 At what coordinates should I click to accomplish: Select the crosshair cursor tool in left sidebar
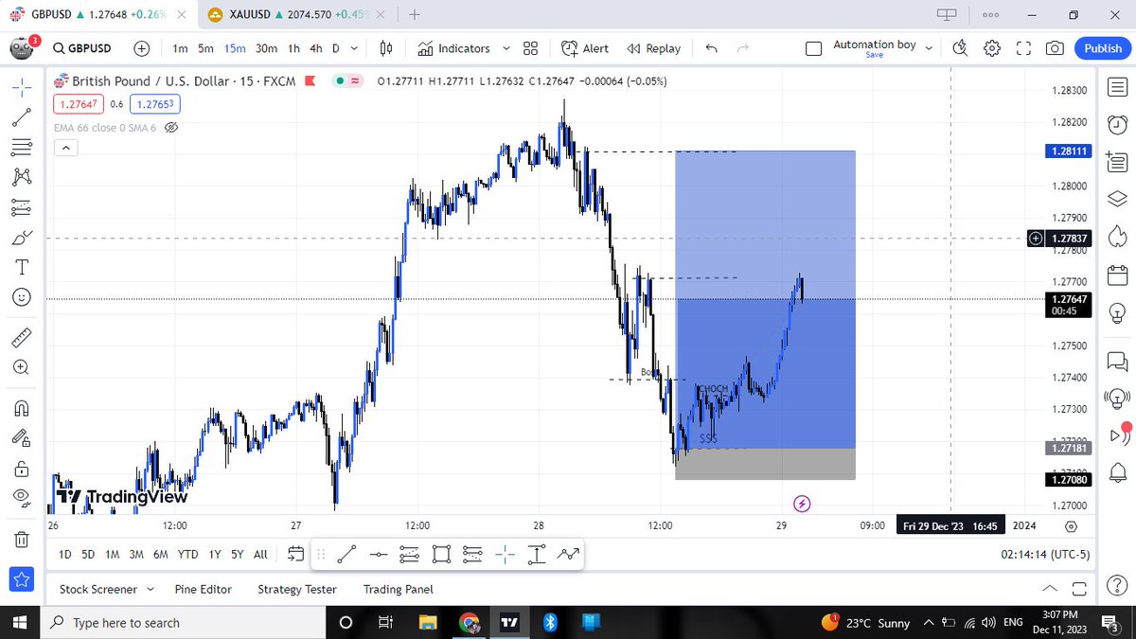coord(22,87)
